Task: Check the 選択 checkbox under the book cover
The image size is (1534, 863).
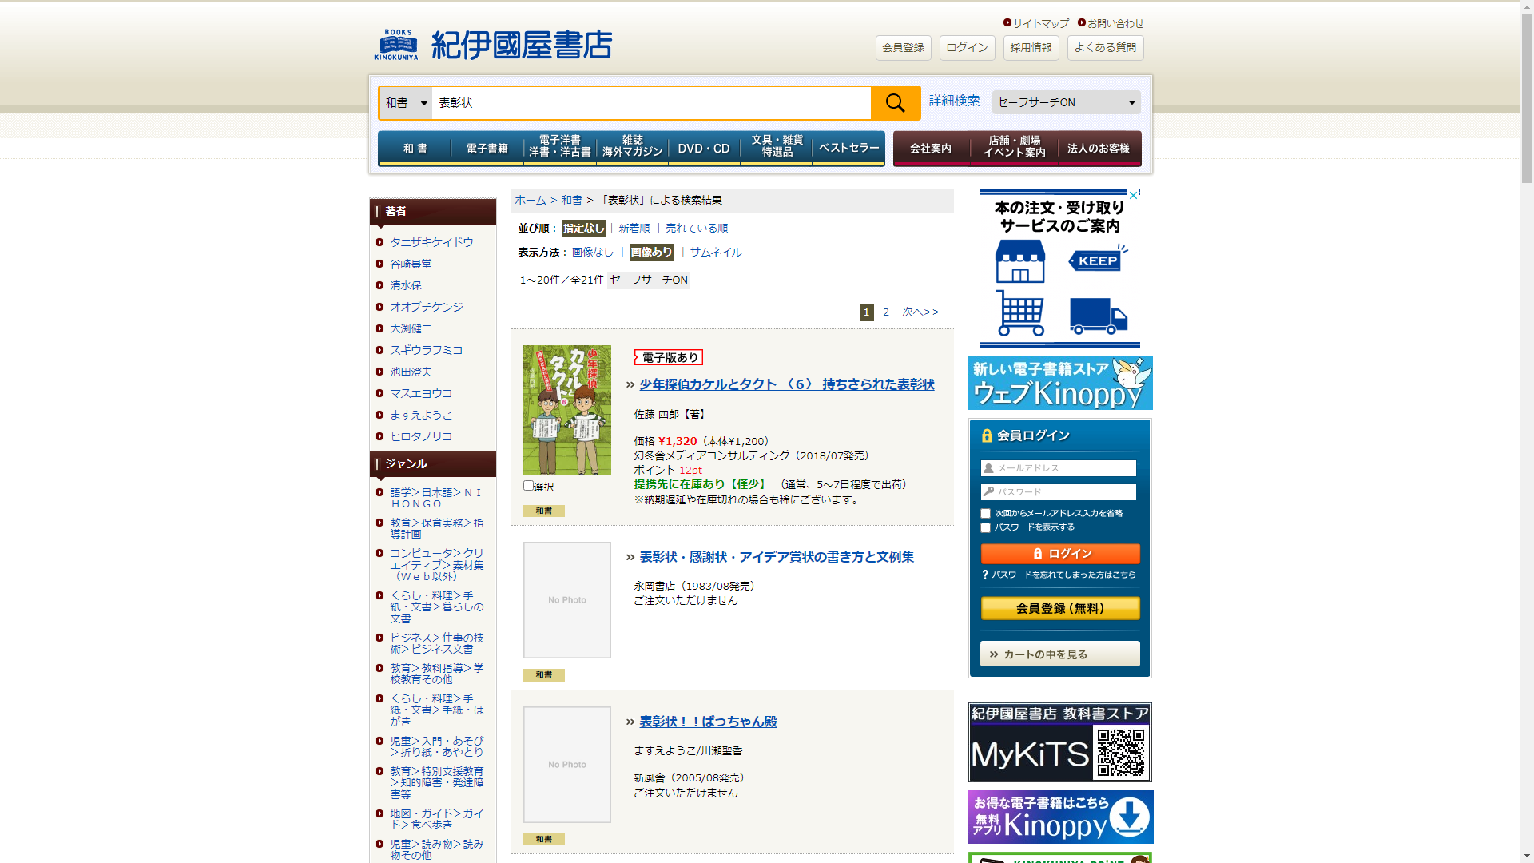Action: pyautogui.click(x=528, y=486)
